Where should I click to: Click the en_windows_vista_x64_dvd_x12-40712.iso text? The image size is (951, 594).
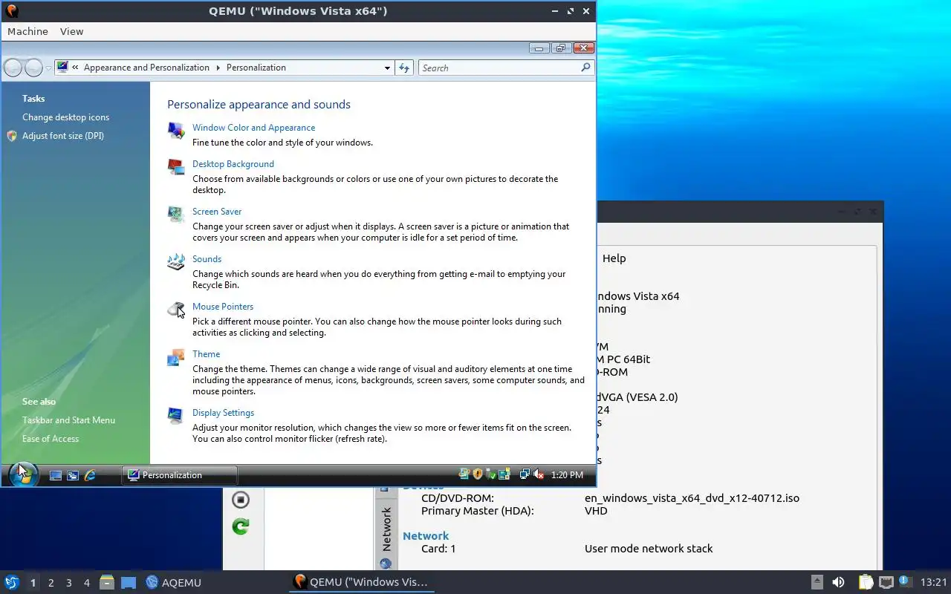(x=692, y=498)
